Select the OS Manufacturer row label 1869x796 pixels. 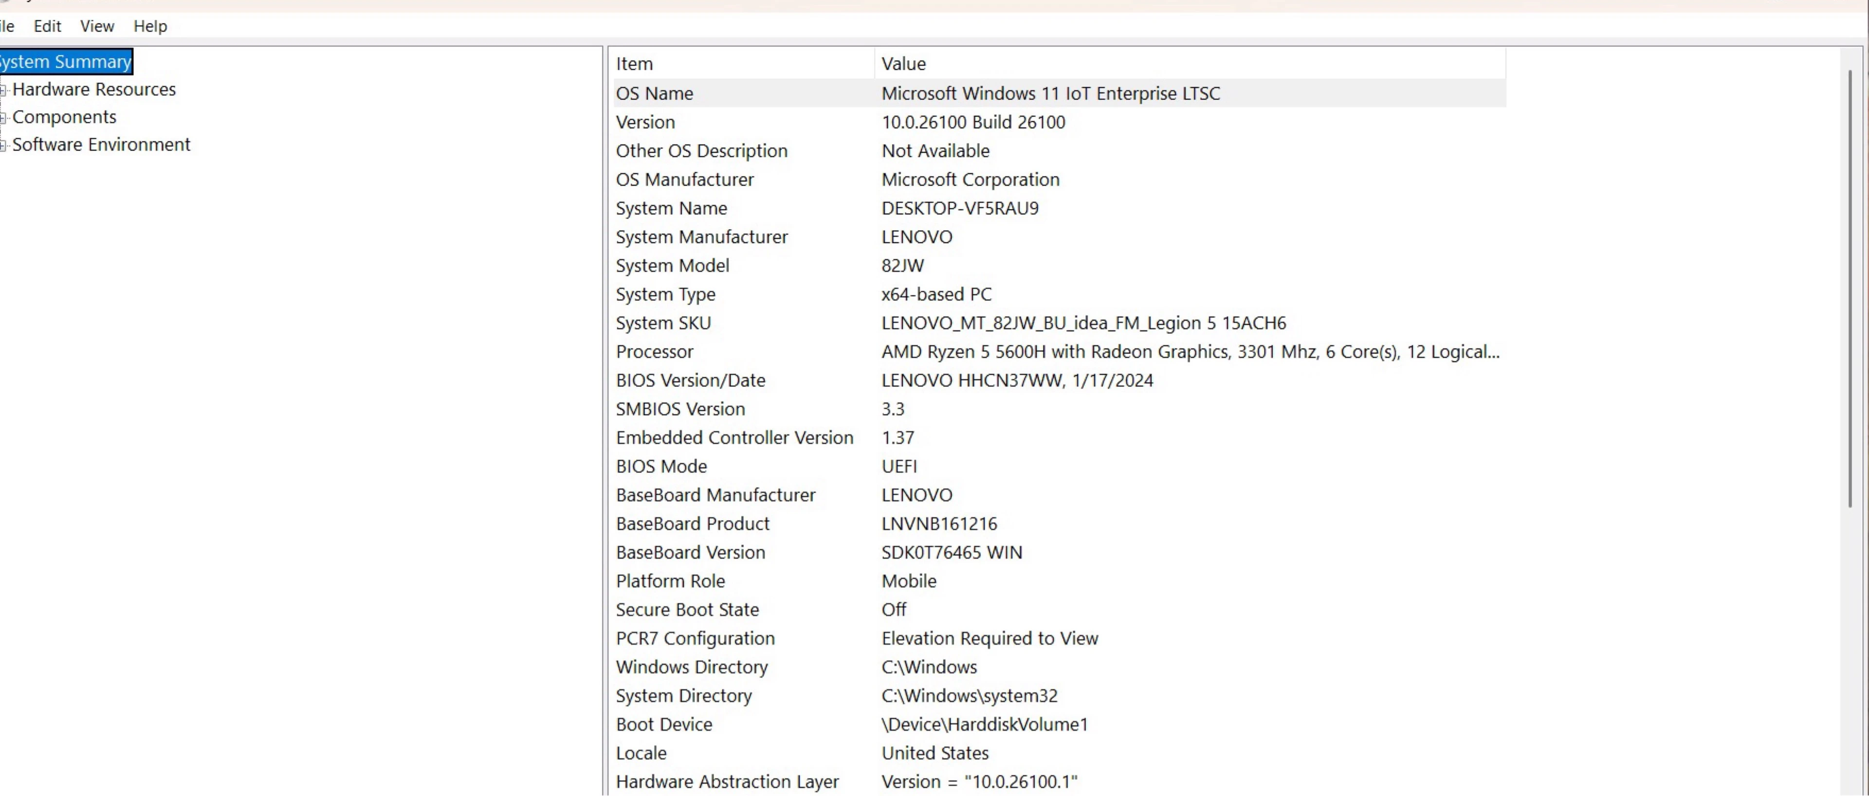point(685,179)
